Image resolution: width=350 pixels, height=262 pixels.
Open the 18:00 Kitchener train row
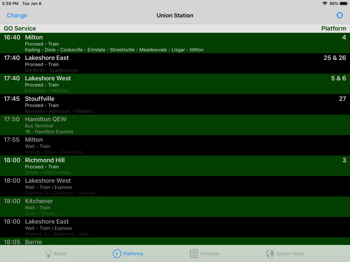point(175,207)
